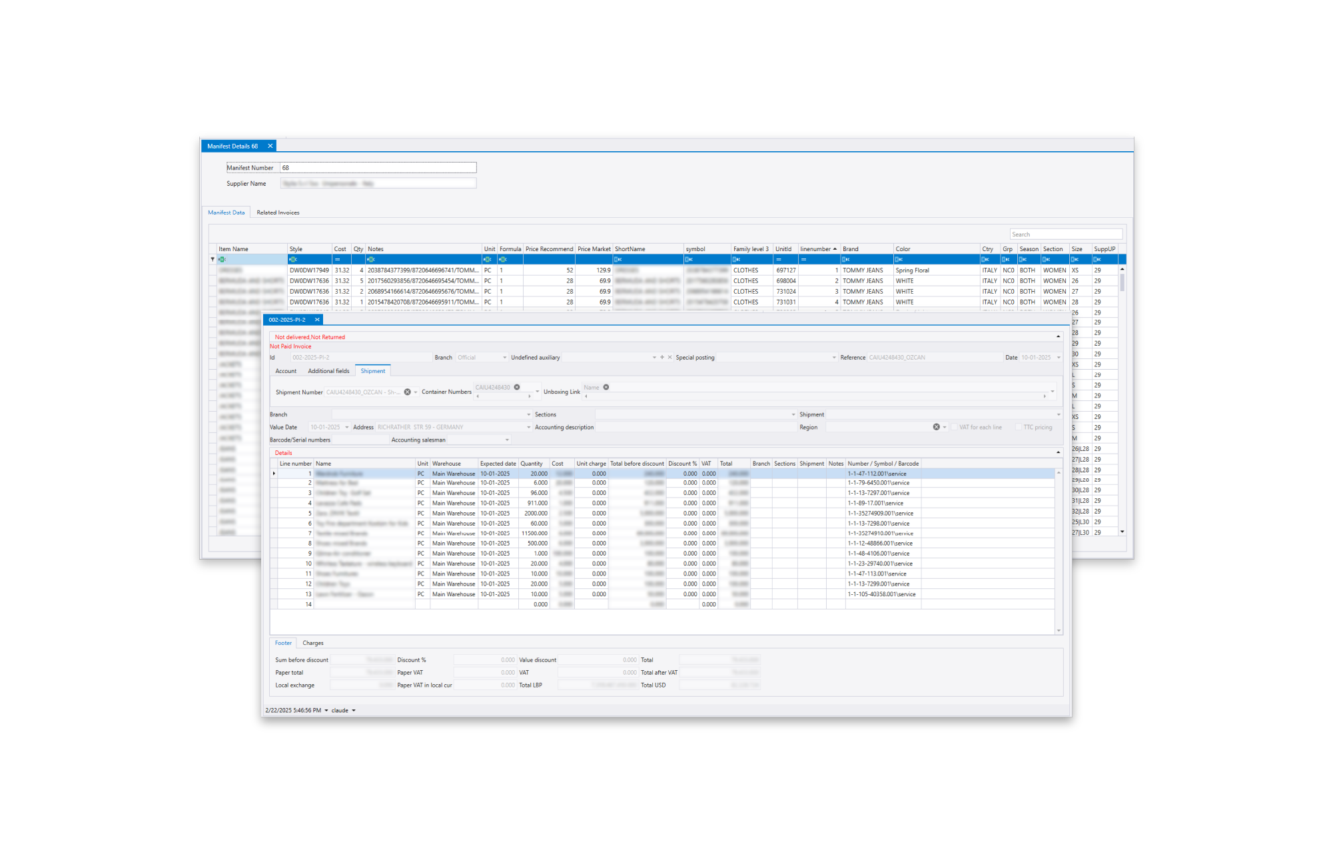Select the Spring Floral color cell

(936, 270)
